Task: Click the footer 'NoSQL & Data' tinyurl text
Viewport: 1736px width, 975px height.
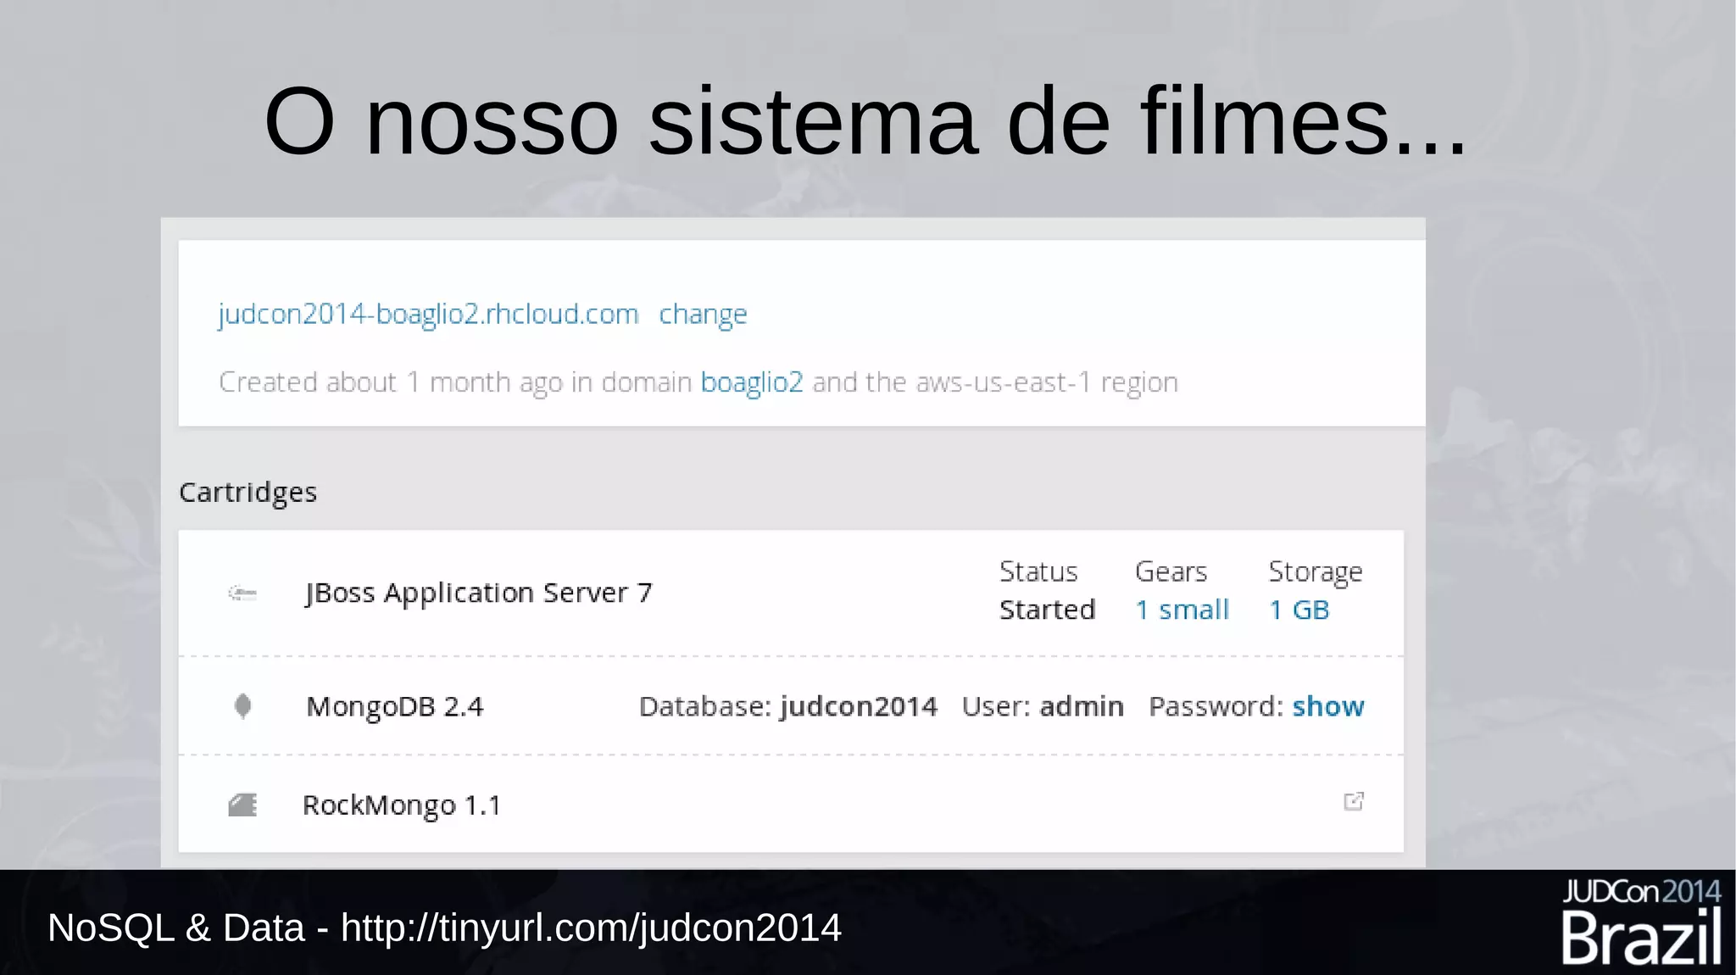Action: (445, 928)
